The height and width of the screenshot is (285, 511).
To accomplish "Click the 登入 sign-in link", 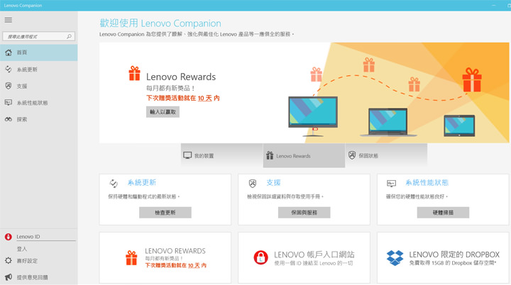I will (x=22, y=249).
